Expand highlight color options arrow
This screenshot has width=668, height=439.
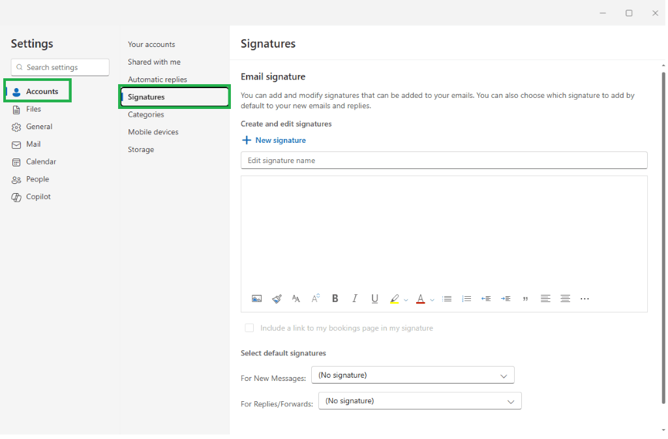tap(406, 300)
